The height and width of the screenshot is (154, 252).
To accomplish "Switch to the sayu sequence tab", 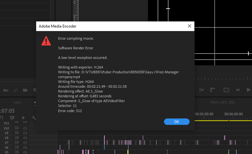I will pos(17,102).
